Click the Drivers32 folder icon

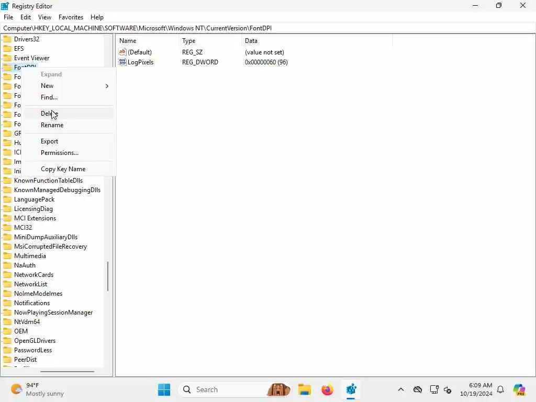coord(7,39)
